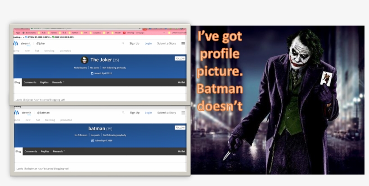Open the Comments tab on the batman profile
The width and height of the screenshot is (369, 186).
31,151
